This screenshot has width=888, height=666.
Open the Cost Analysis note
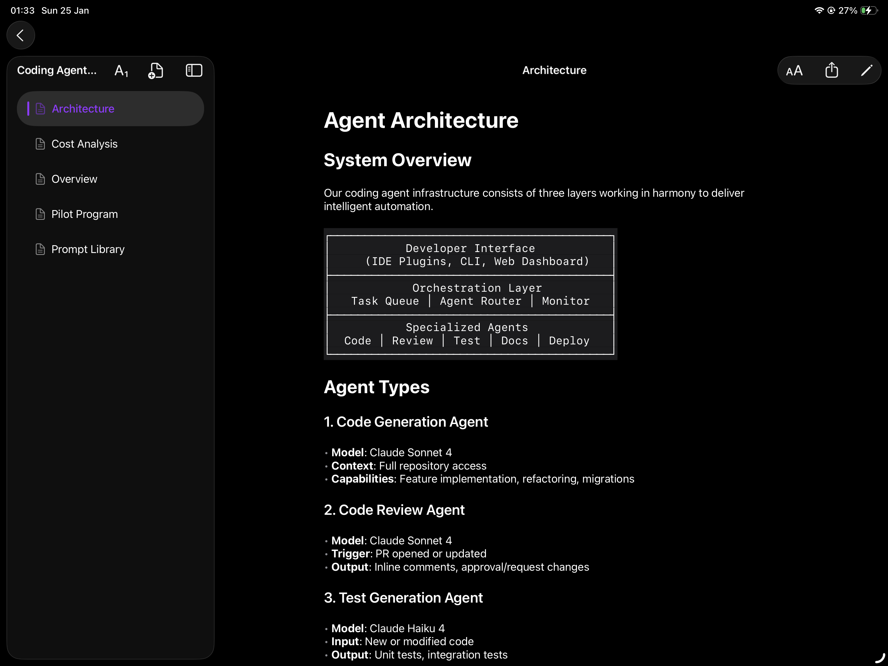(84, 143)
